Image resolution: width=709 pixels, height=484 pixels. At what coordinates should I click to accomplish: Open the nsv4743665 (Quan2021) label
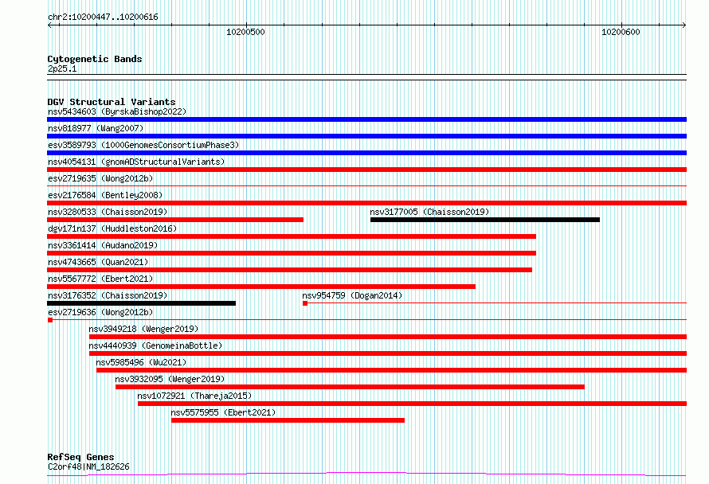(98, 262)
